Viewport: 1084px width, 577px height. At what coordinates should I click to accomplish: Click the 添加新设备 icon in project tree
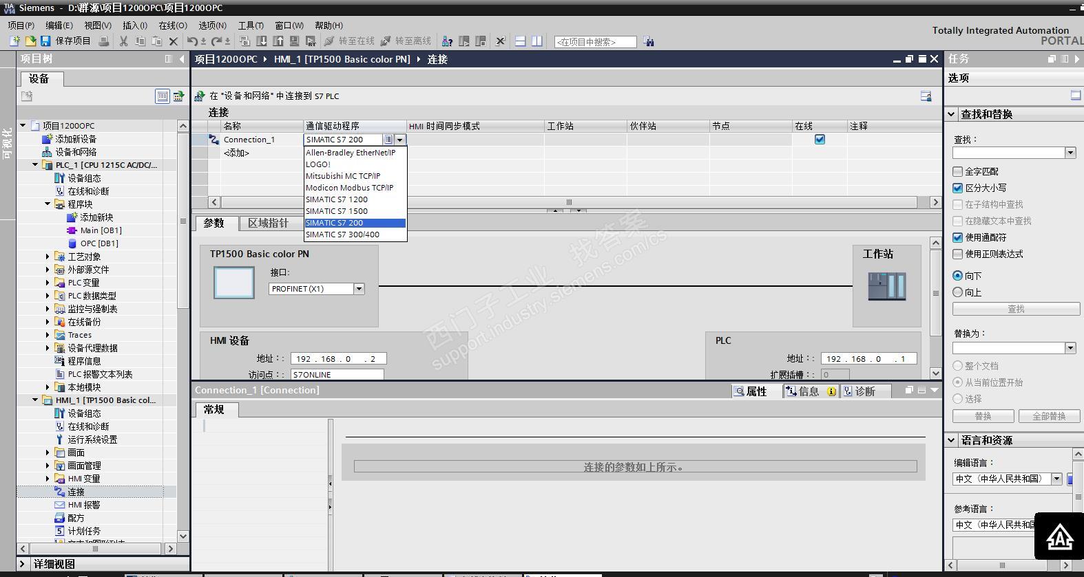48,139
